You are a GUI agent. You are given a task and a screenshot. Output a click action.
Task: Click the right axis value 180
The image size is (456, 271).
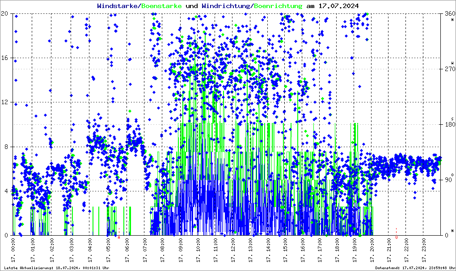click(450, 124)
